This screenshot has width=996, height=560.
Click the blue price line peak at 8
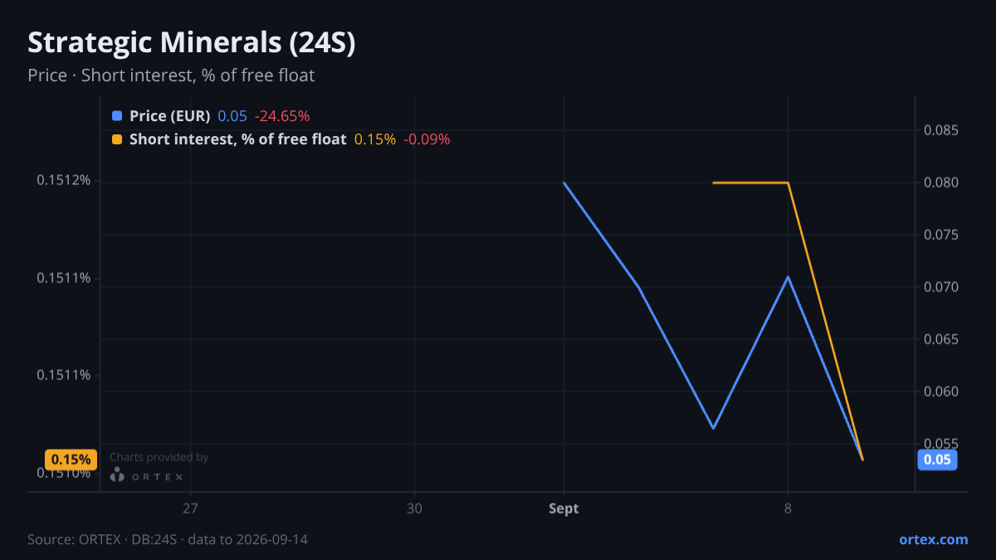tap(788, 277)
